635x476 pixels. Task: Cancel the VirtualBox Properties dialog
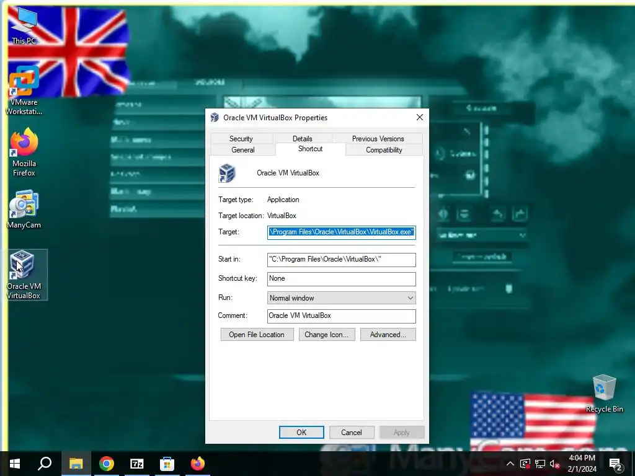tap(352, 432)
